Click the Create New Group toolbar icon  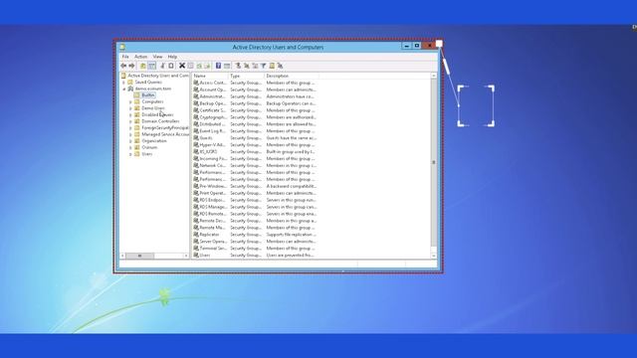[247, 66]
